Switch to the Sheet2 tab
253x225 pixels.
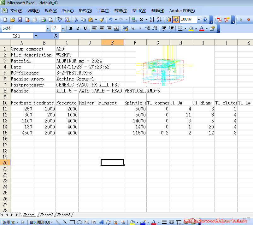coord(46,215)
